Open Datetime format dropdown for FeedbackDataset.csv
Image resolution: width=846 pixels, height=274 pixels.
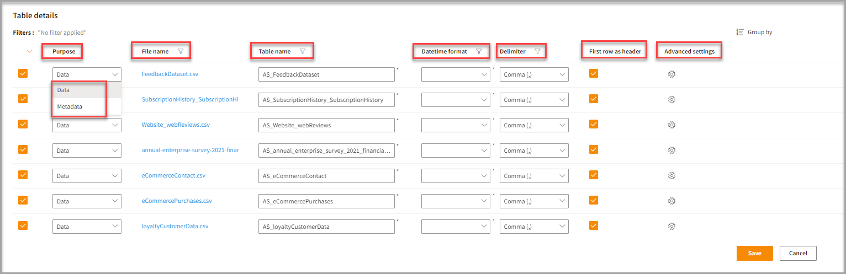(456, 74)
